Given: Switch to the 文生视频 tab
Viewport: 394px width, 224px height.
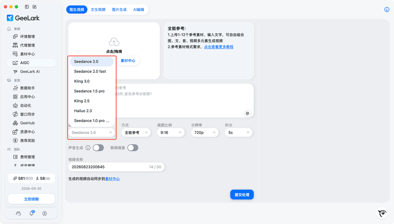Looking at the screenshot, I should (x=98, y=10).
